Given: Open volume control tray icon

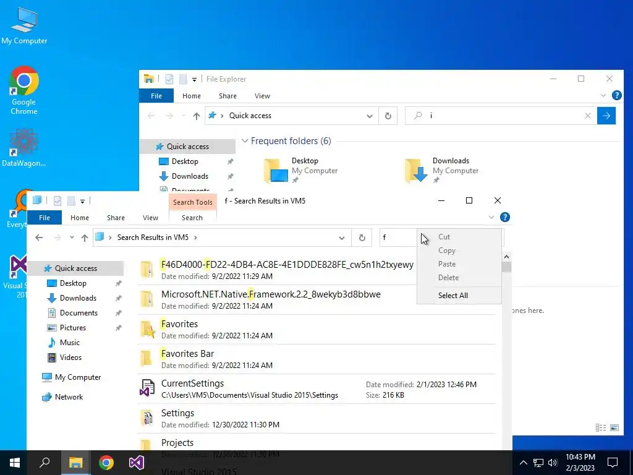Looking at the screenshot, I should pyautogui.click(x=553, y=463).
